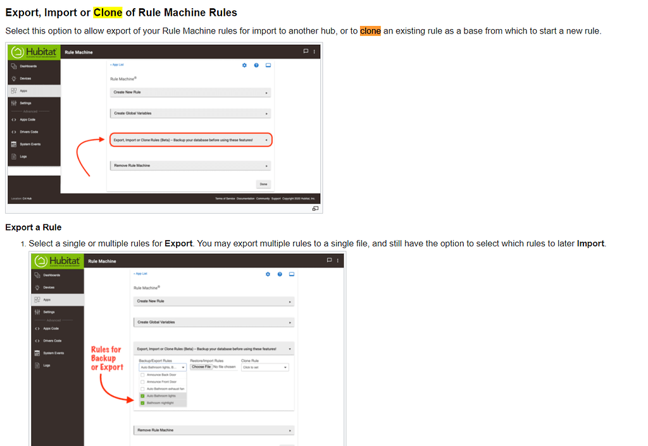Navigate back using the App List link
The width and height of the screenshot is (648, 446).
pyautogui.click(x=140, y=273)
